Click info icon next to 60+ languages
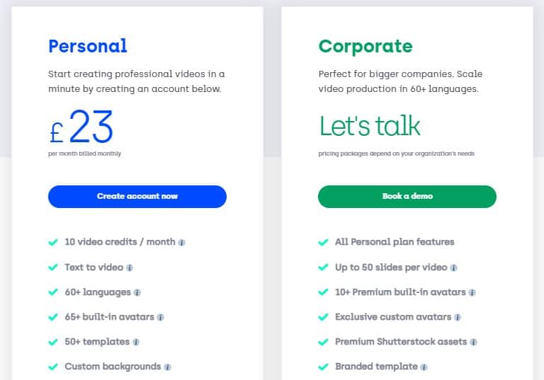 pos(137,293)
